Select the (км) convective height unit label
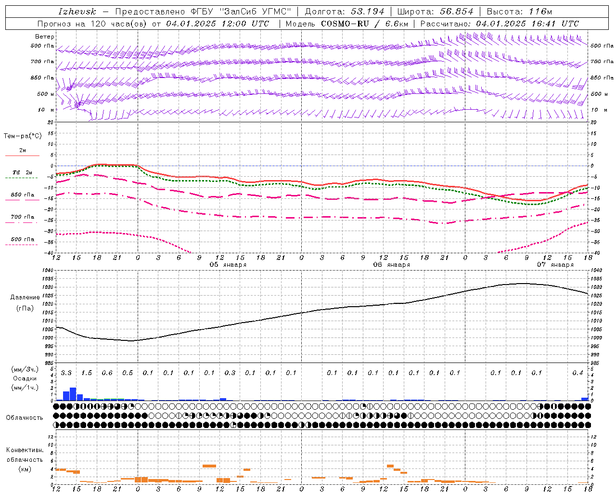 coord(25,469)
